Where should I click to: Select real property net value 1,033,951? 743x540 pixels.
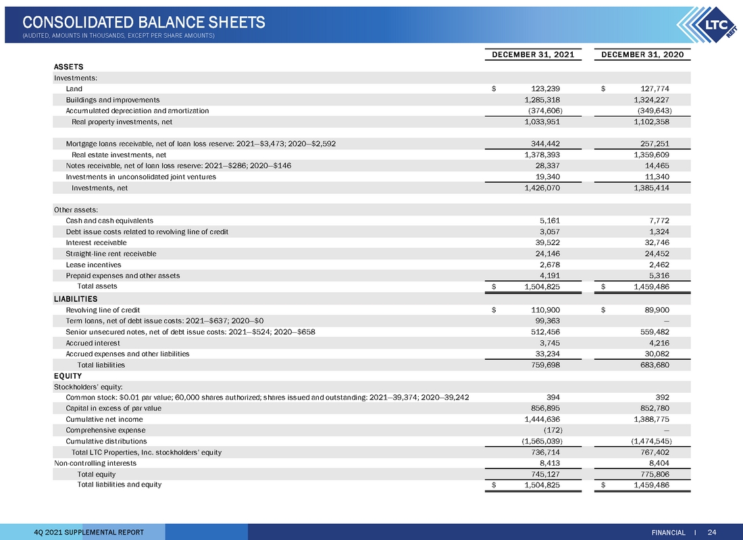point(542,122)
